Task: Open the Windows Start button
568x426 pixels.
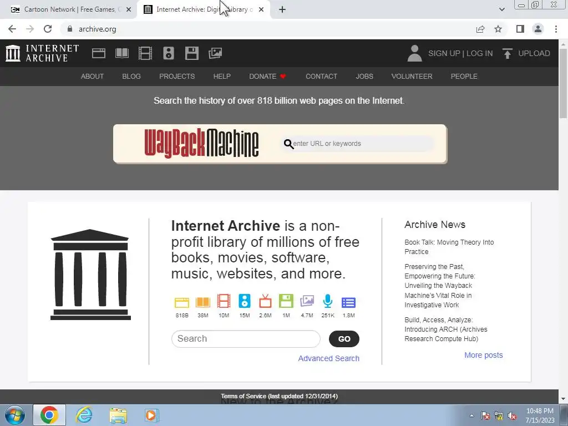Action: (x=15, y=415)
